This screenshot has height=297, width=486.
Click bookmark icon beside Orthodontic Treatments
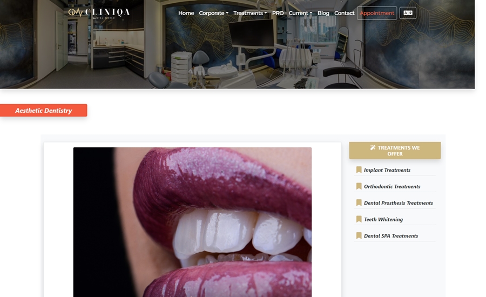click(x=359, y=186)
